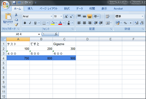Expand the font color dropdown arrow
Image resolution: width=146 pixels, height=99 pixels.
coord(64,23)
